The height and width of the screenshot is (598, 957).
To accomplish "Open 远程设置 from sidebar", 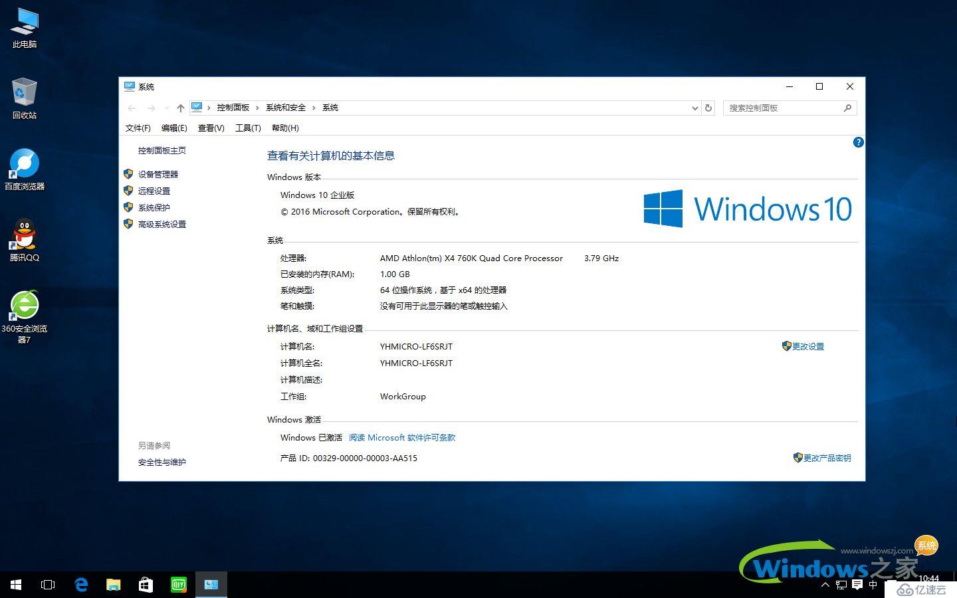I will (154, 191).
